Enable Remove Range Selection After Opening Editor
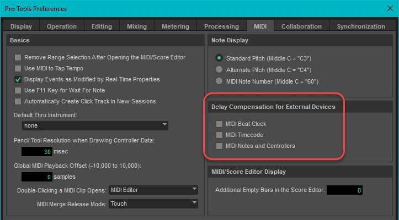Image resolution: width=399 pixels, height=220 pixels. coord(18,58)
